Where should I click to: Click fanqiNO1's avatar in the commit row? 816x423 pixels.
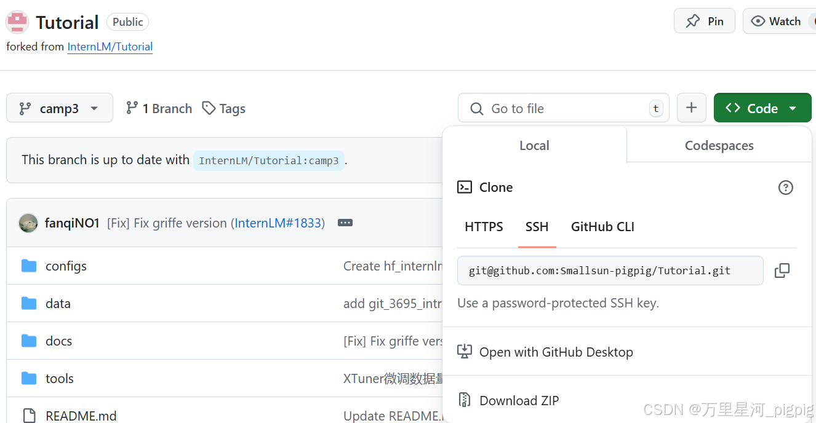pyautogui.click(x=28, y=223)
